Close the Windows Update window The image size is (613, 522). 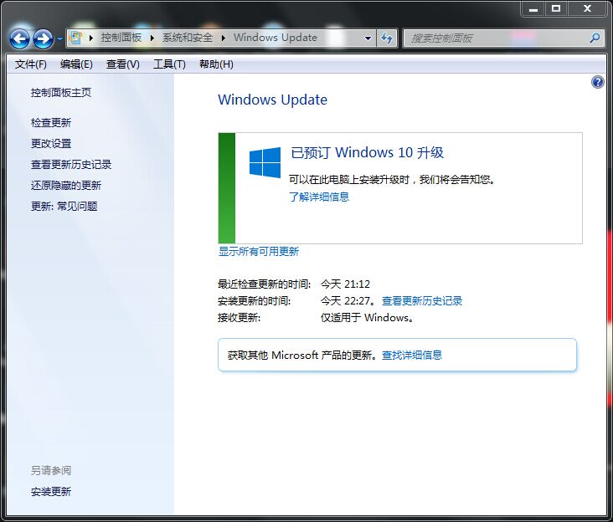point(587,8)
